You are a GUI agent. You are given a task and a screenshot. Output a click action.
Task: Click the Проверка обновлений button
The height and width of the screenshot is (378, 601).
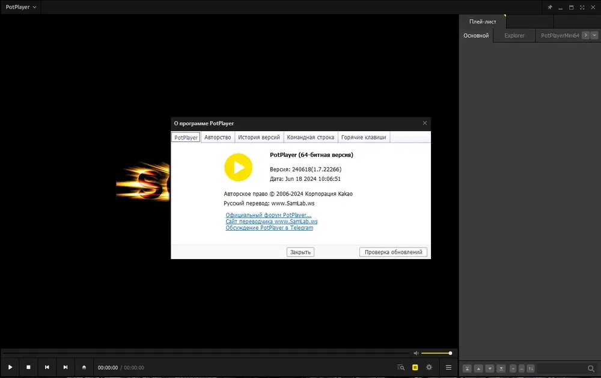393,252
